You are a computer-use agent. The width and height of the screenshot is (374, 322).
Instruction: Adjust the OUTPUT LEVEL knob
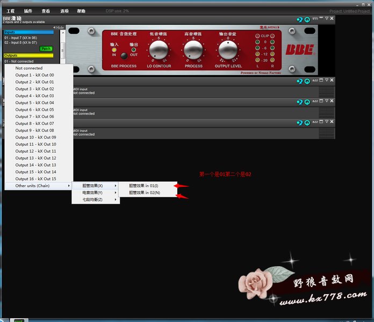[228, 50]
